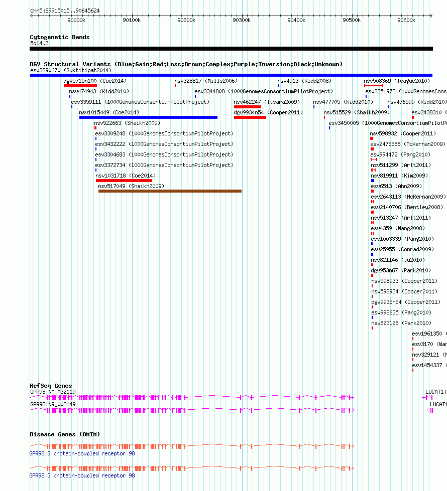Click nsv823128 (Park2010) label
447x491 pixels.
pyautogui.click(x=401, y=323)
